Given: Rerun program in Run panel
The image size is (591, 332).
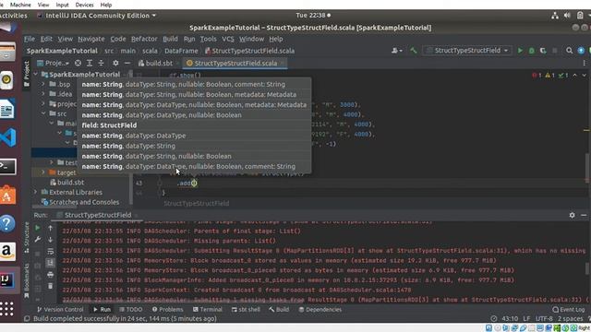Looking at the screenshot, I should pyautogui.click(x=37, y=228).
